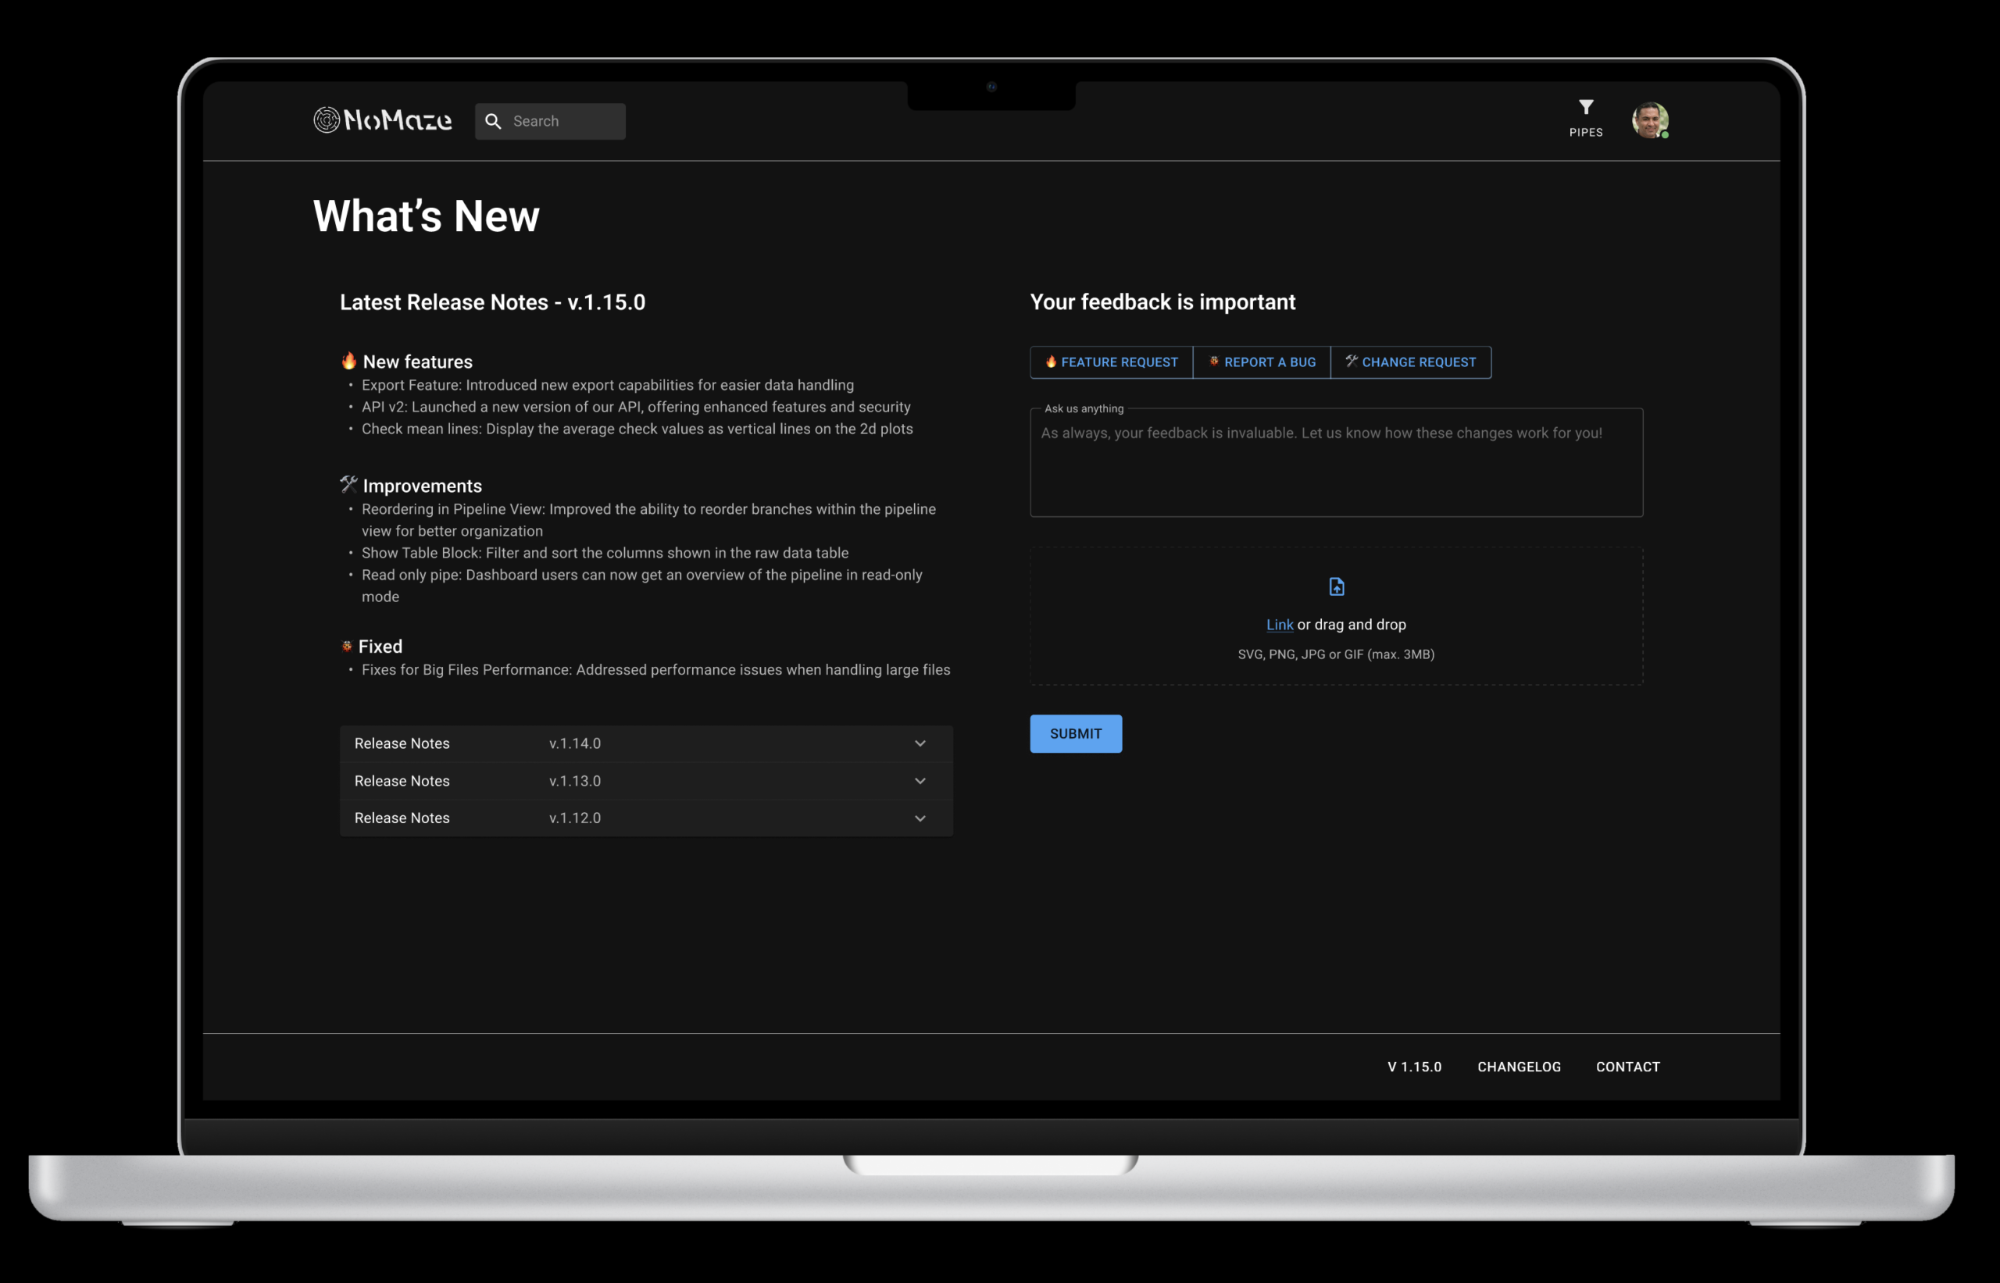
Task: Open the user profile avatar
Action: coord(1649,121)
